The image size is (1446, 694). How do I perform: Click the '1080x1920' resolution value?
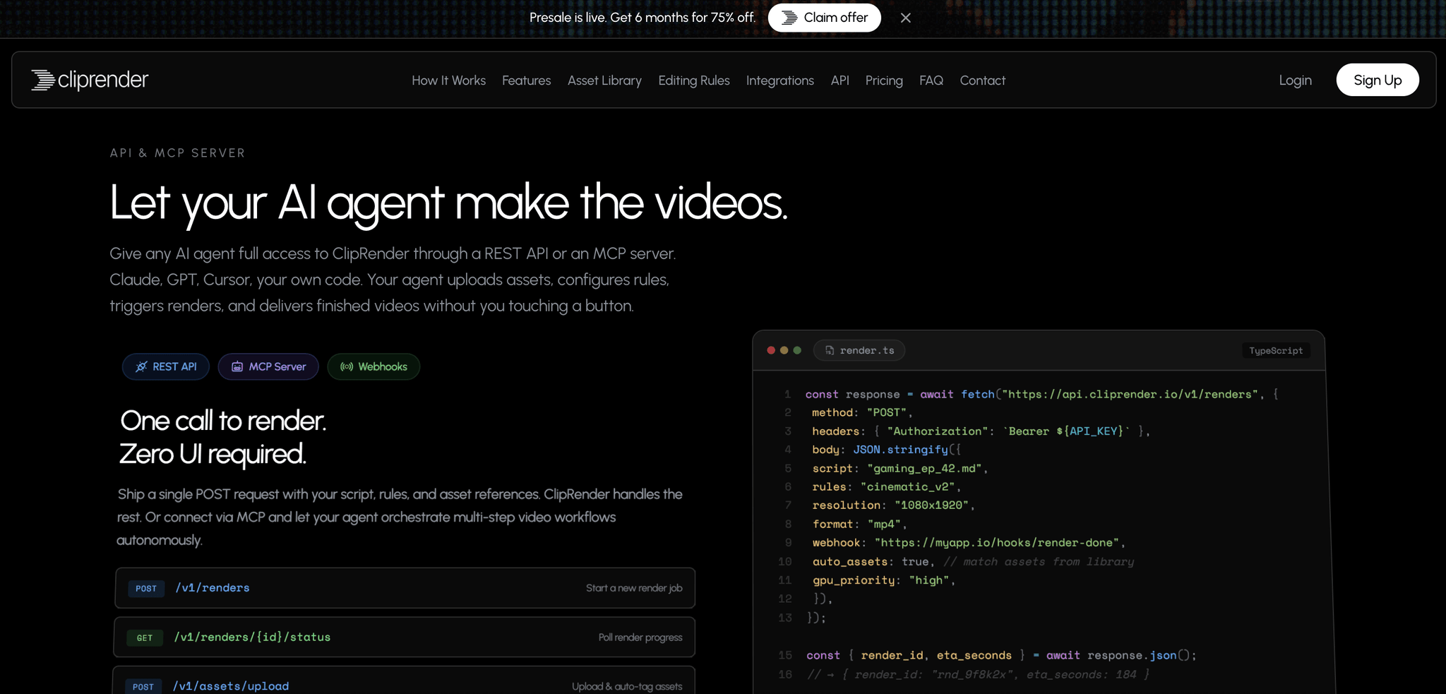[931, 505]
